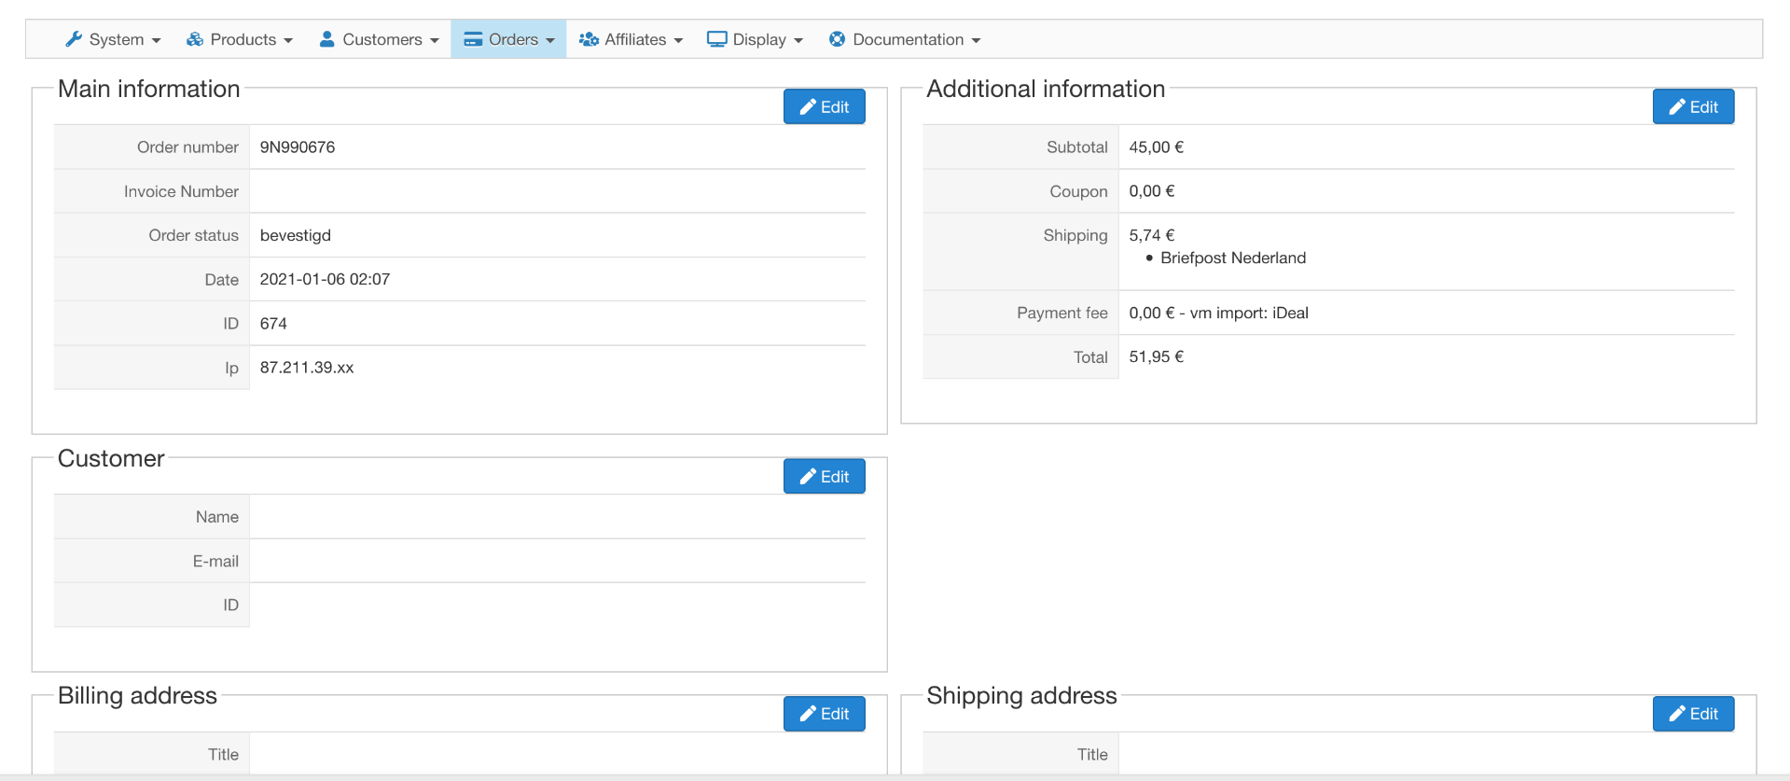Edit the Billing address section
This screenshot has width=1790, height=781.
pos(824,714)
